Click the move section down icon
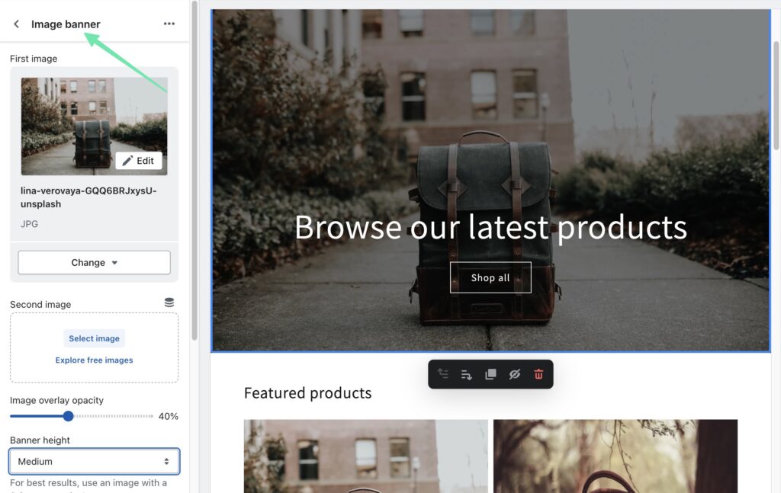The width and height of the screenshot is (781, 493). point(467,373)
